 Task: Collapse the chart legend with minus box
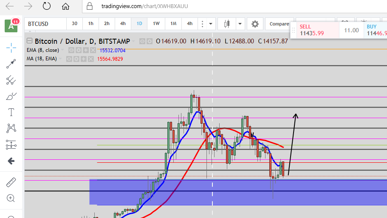point(29,41)
